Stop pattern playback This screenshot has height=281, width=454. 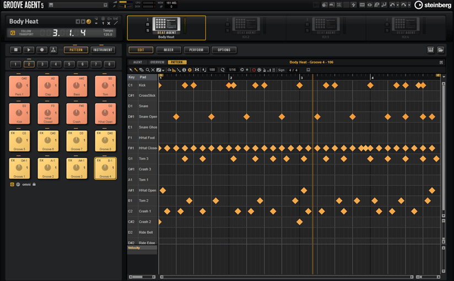click(x=15, y=49)
